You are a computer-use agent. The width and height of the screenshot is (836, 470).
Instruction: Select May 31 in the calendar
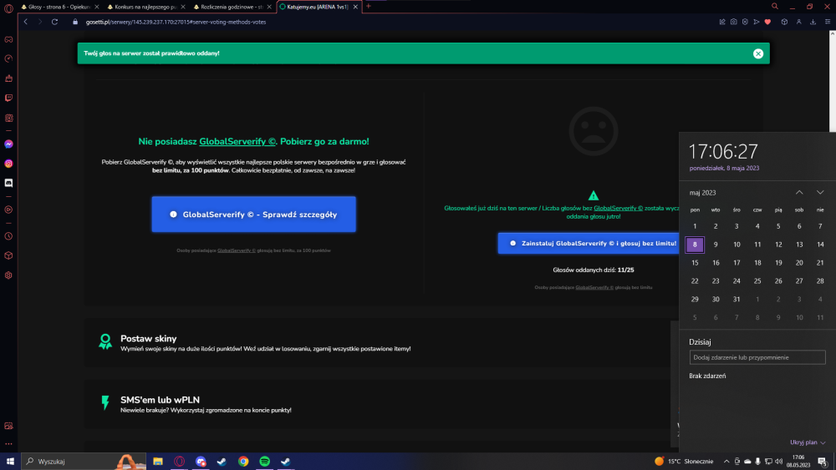(737, 299)
